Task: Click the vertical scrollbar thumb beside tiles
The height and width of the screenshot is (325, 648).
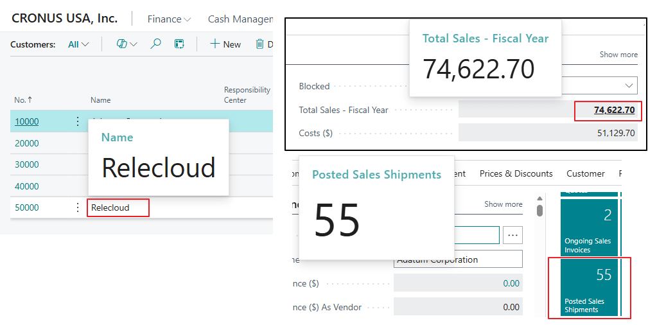Action: point(540,211)
